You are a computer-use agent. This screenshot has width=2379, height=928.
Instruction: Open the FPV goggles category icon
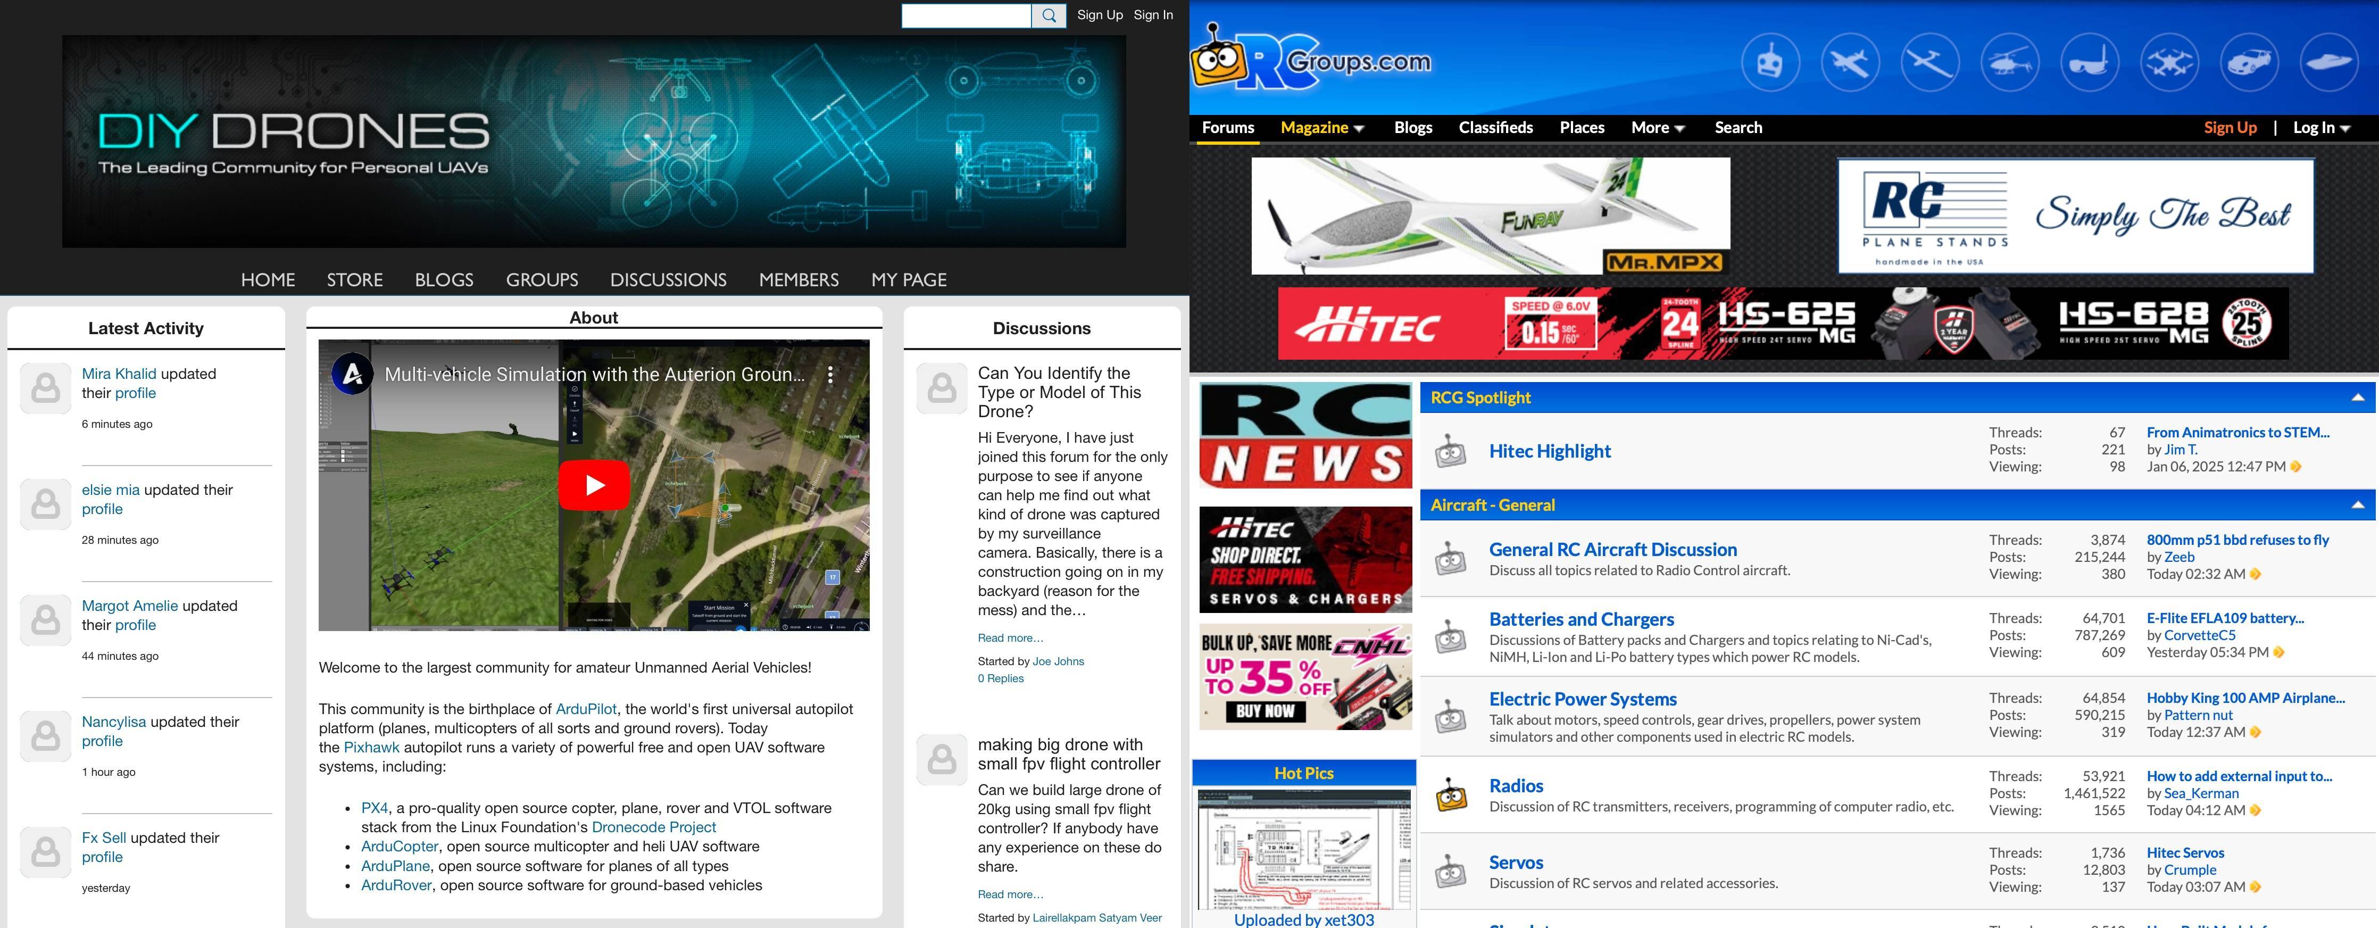[x=2089, y=62]
